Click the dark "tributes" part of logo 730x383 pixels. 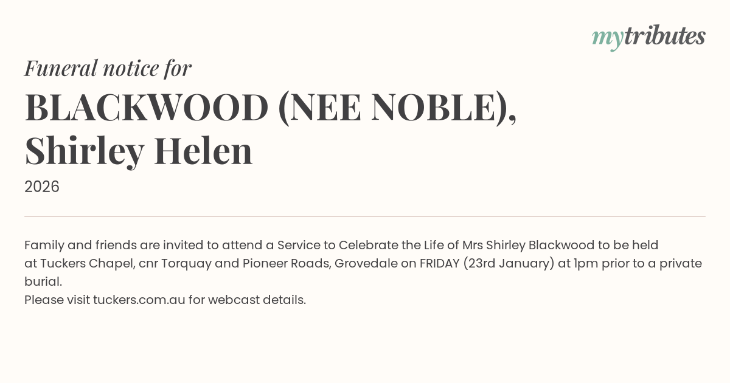pos(664,36)
